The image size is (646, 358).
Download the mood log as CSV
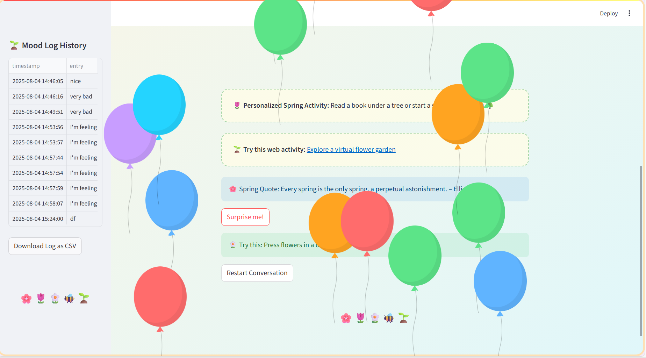(x=45, y=246)
